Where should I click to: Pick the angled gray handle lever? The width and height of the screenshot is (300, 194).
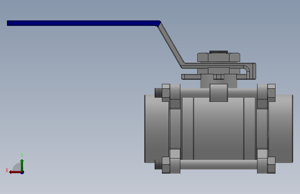tap(171, 45)
